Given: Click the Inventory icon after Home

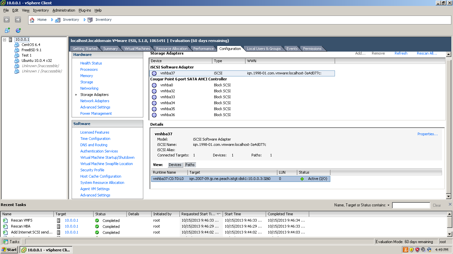Looking at the screenshot, I should tap(58, 20).
